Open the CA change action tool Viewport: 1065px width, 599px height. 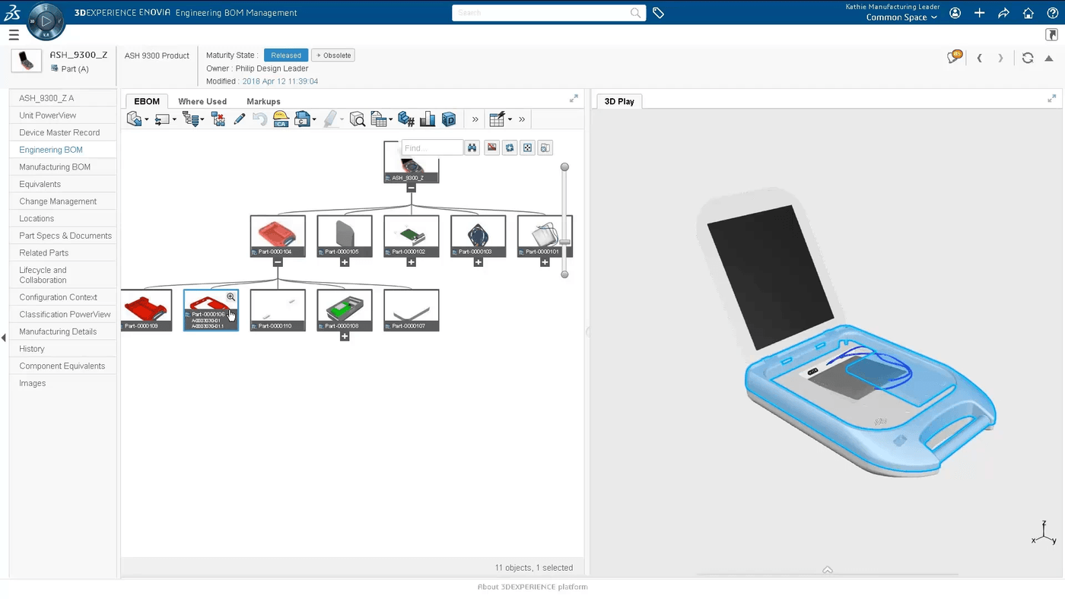click(281, 119)
